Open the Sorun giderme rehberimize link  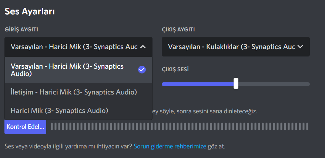(x=170, y=146)
